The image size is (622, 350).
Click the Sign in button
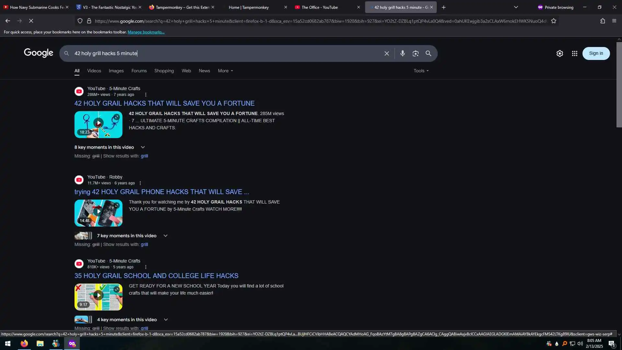point(596,53)
